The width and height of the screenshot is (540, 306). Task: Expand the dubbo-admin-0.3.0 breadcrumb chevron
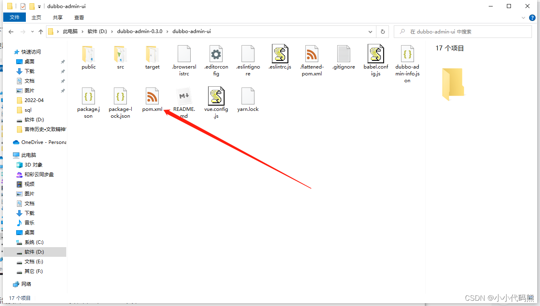click(x=167, y=31)
